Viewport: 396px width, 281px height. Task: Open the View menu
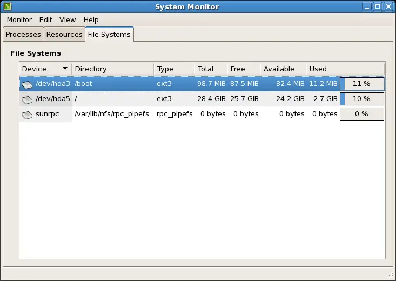coord(68,20)
